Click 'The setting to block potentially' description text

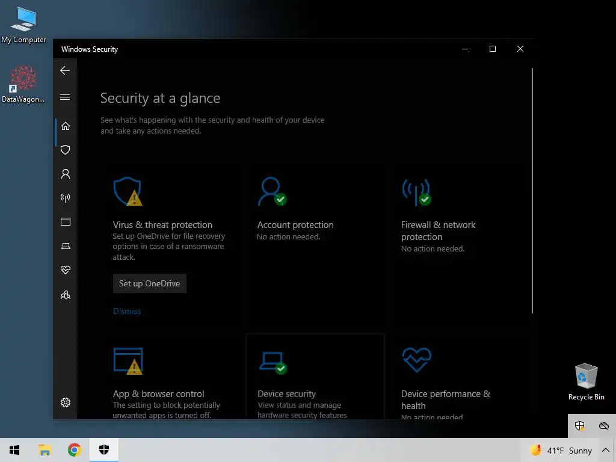tap(166, 410)
